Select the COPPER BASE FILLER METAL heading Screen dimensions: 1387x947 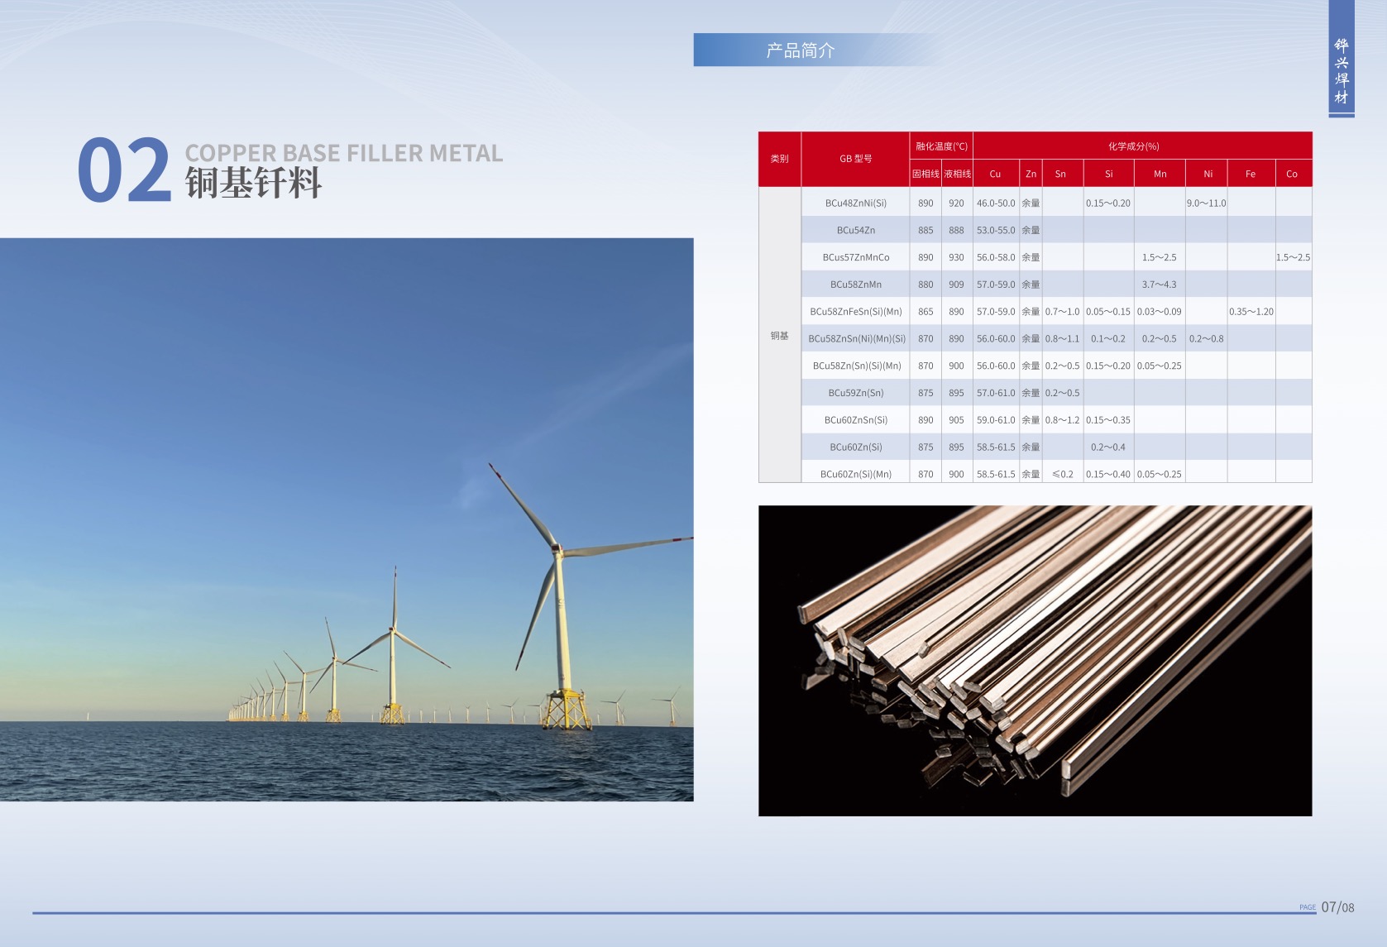pos(343,153)
